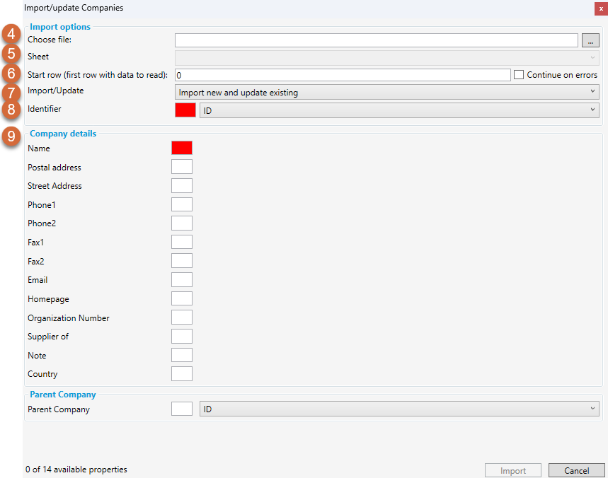Click the Parent Company column box
Image resolution: width=608 pixels, height=478 pixels.
(182, 409)
